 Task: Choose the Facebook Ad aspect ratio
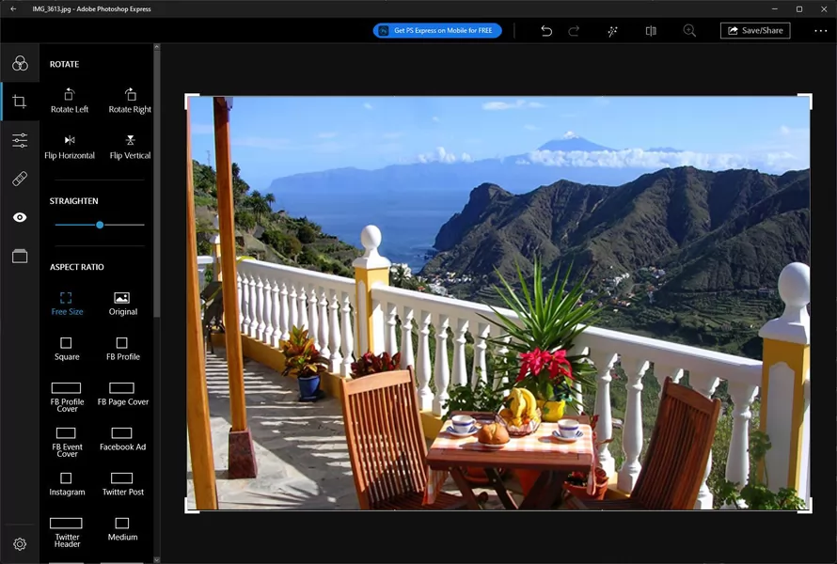pos(123,439)
